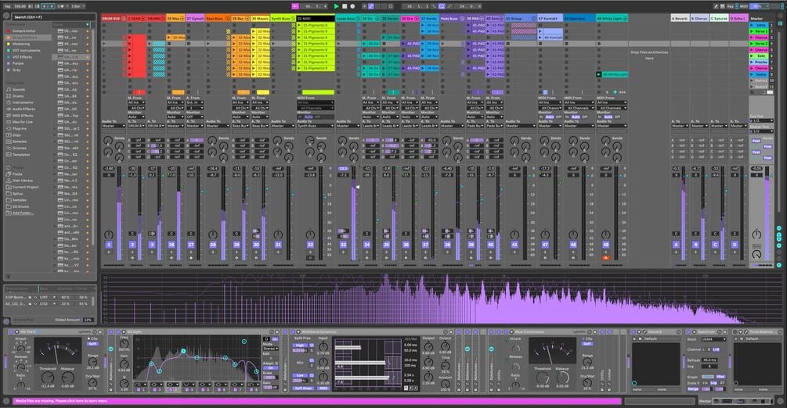
Task: Fold the Pads Buss group track
Action: click(462, 19)
